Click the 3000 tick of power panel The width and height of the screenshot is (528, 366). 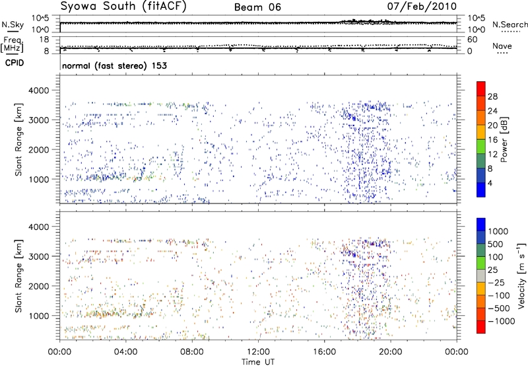pos(38,120)
